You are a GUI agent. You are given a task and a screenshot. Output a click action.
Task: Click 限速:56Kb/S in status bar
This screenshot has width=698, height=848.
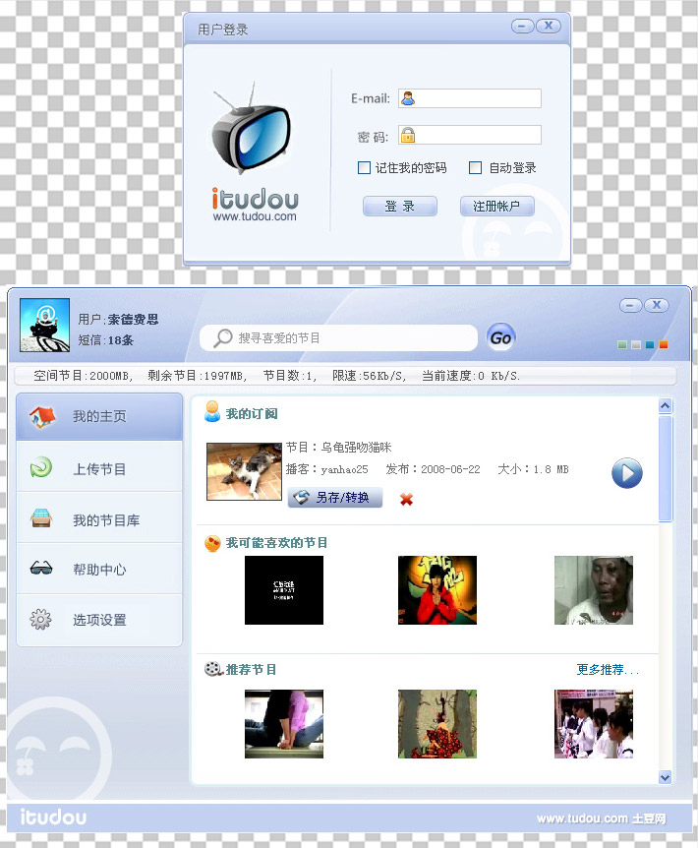click(369, 376)
